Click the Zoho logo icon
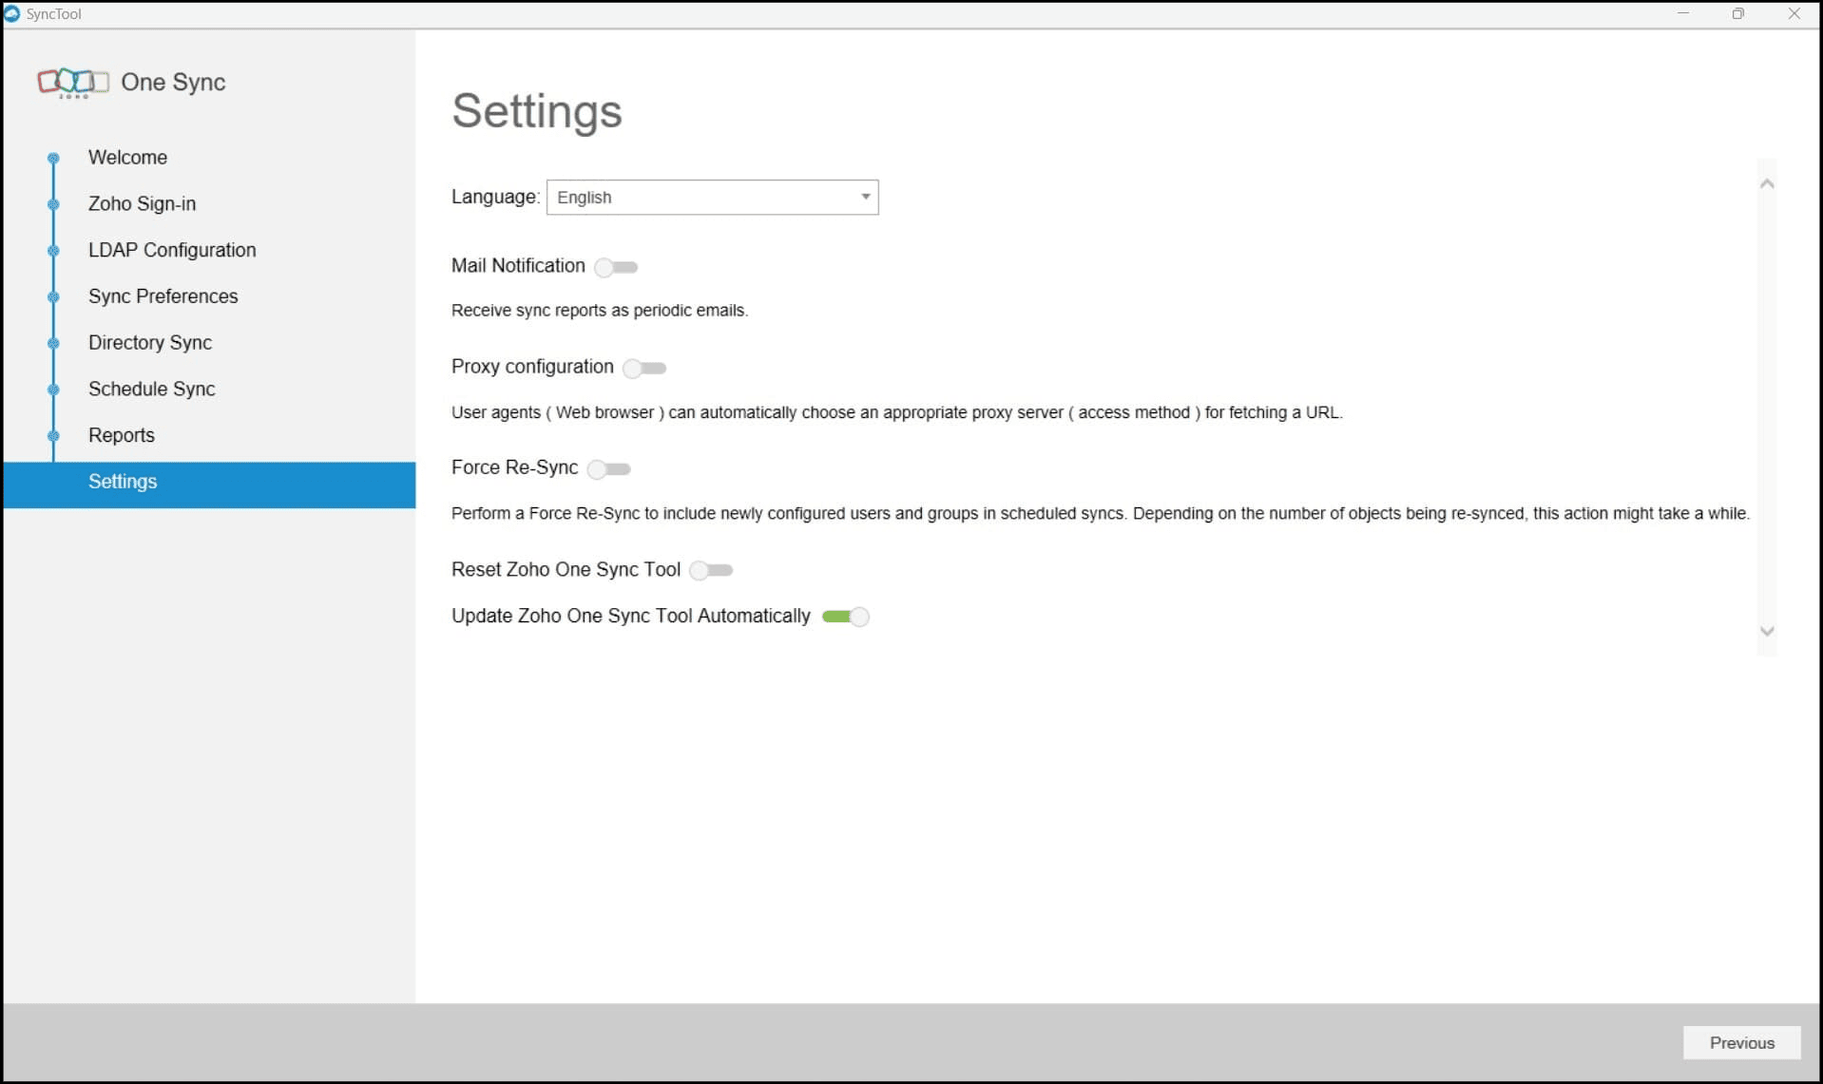This screenshot has width=1823, height=1084. [x=73, y=83]
